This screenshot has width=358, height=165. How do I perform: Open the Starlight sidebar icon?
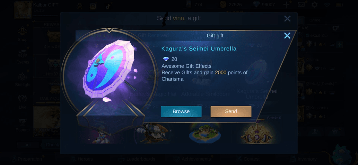[23, 79]
